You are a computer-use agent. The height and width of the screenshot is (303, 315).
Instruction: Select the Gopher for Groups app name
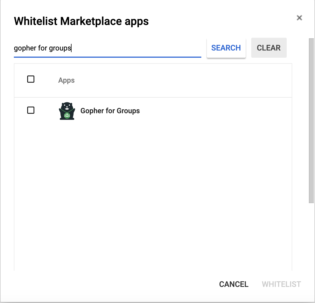pos(110,111)
